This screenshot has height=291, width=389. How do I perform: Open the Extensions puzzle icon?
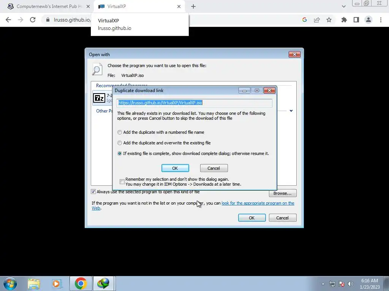point(344,20)
